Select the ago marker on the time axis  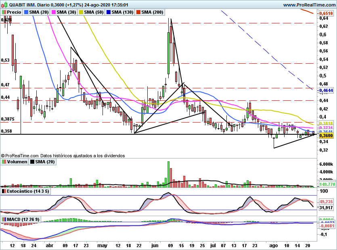(x=274, y=246)
